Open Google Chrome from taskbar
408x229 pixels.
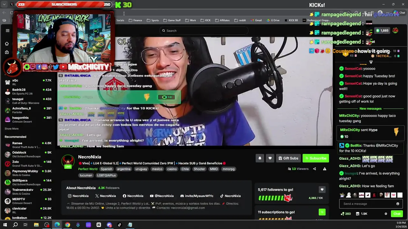(x=68, y=225)
